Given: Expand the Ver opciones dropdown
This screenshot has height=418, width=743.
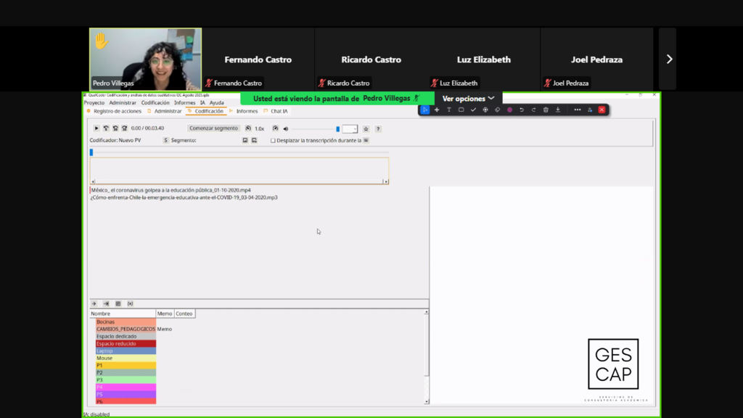Looking at the screenshot, I should pos(469,98).
